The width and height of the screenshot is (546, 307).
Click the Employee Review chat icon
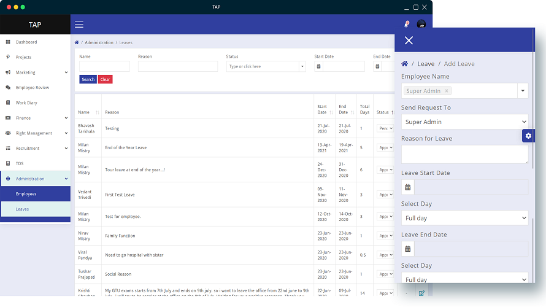point(8,87)
